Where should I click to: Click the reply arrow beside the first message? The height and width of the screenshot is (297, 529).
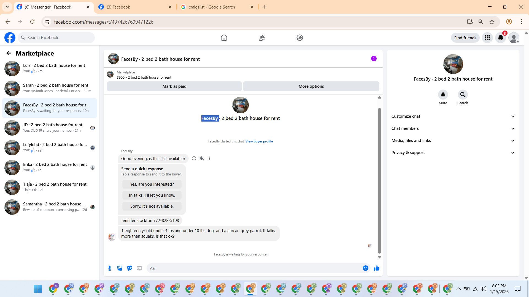coord(202,158)
